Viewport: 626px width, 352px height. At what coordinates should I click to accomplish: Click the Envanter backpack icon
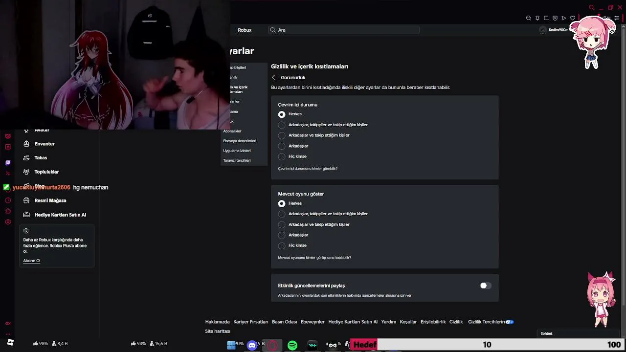(26, 144)
